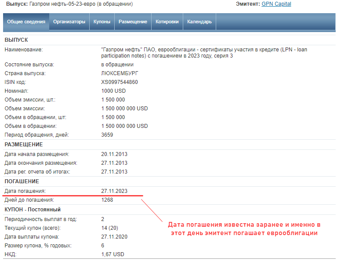
Task: Click the ПОГАШЕНИЕ section heading
Action: [22, 181]
